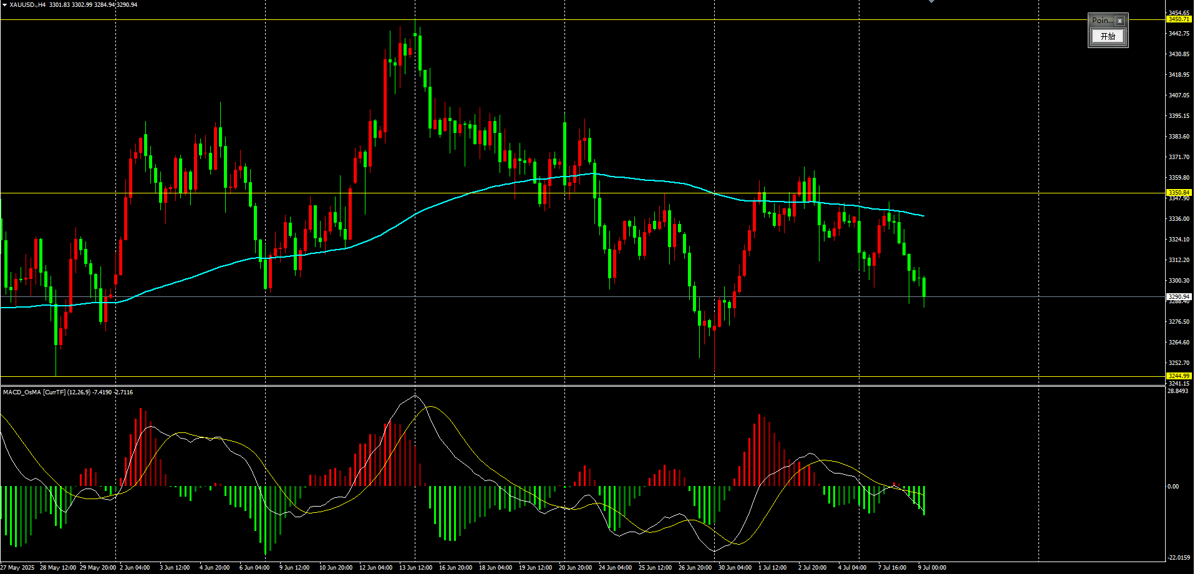
Task: Select the 3450.71 price level label
Action: 1179,19
